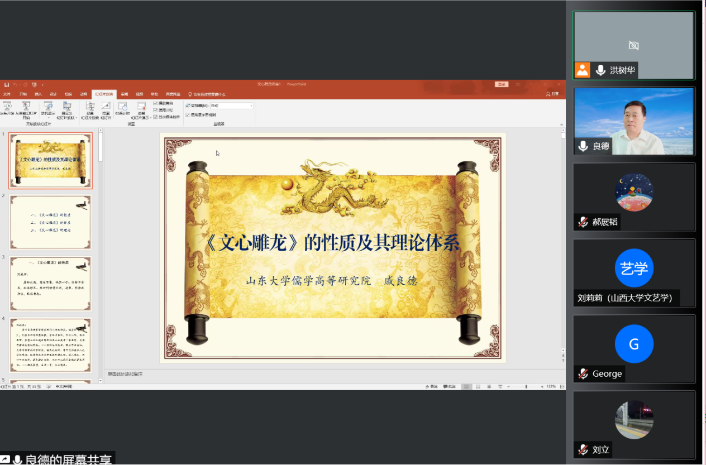706x465 pixels.
Task: Switch to Slide Sorter view in status bar
Action: (478, 386)
